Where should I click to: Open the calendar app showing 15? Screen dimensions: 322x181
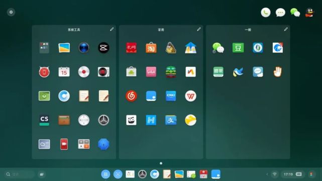tap(64, 72)
